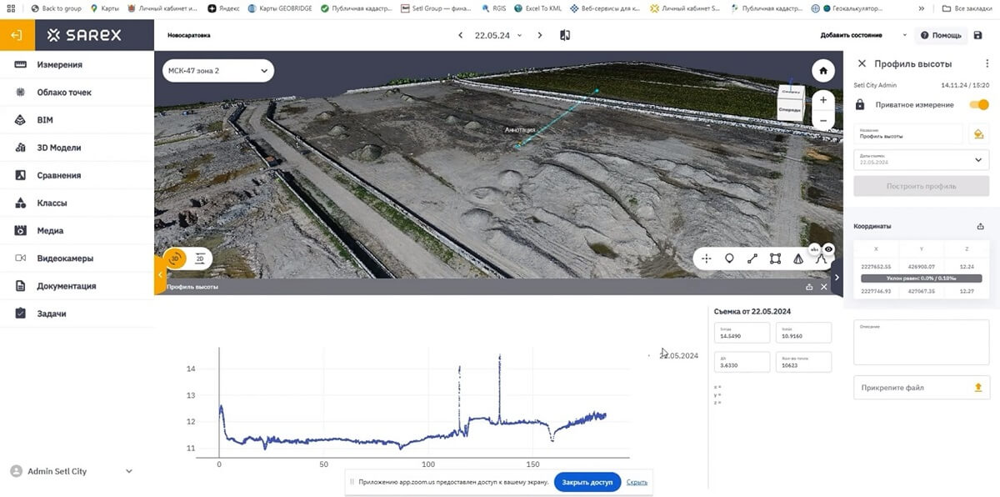1000x497 pixels.
Task: Close the height profile chart panel
Action: (824, 287)
